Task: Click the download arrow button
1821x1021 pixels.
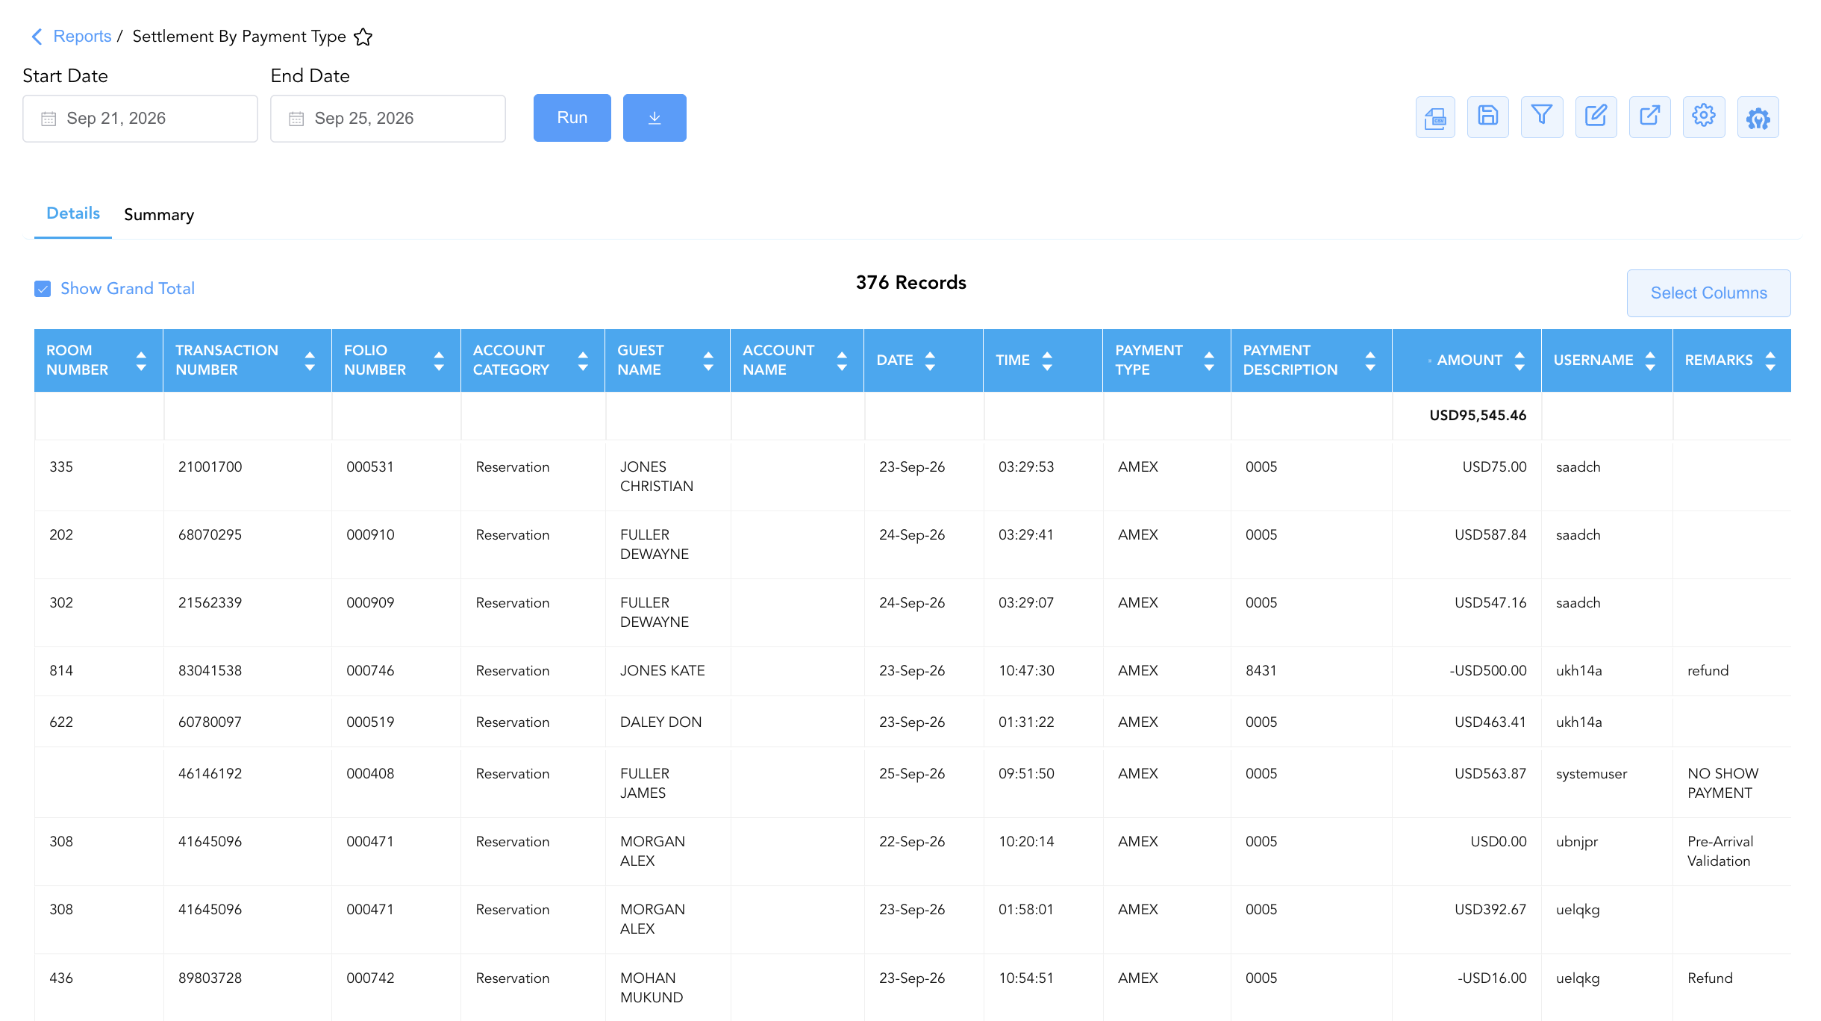Action: pyautogui.click(x=655, y=118)
